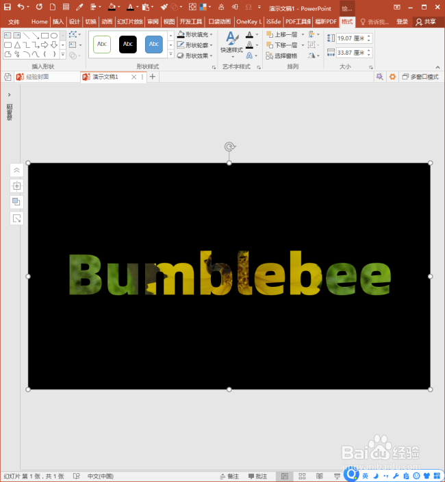
Task: Toggle the 备注 notes pane
Action: [x=229, y=476]
